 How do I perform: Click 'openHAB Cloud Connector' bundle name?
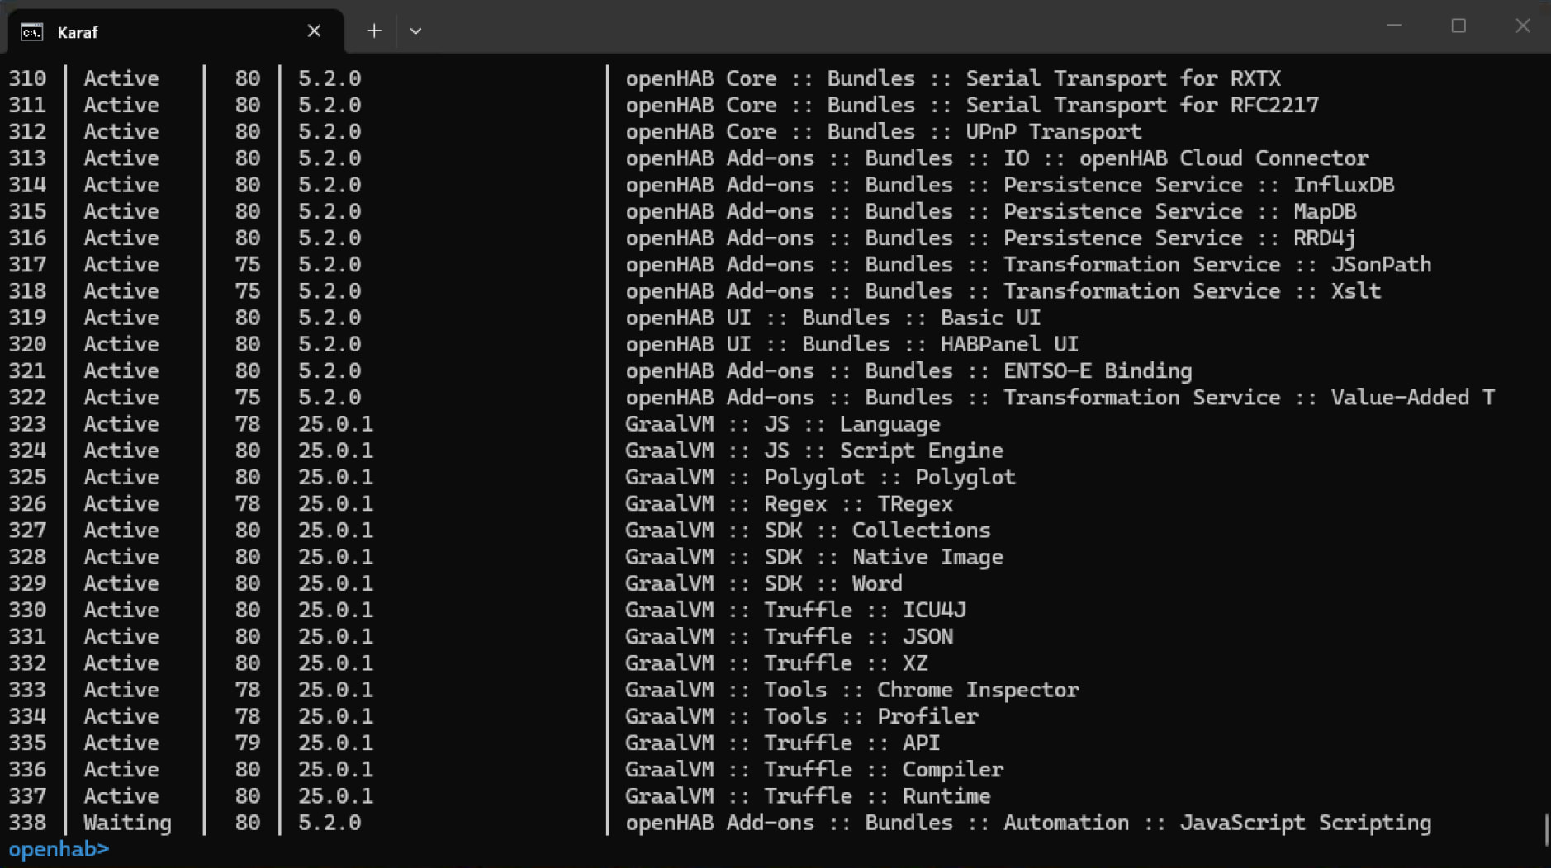pos(1224,158)
